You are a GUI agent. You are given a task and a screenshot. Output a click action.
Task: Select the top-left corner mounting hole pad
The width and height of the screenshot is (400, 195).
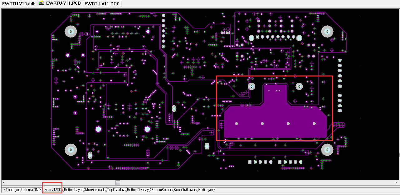[x=71, y=32]
